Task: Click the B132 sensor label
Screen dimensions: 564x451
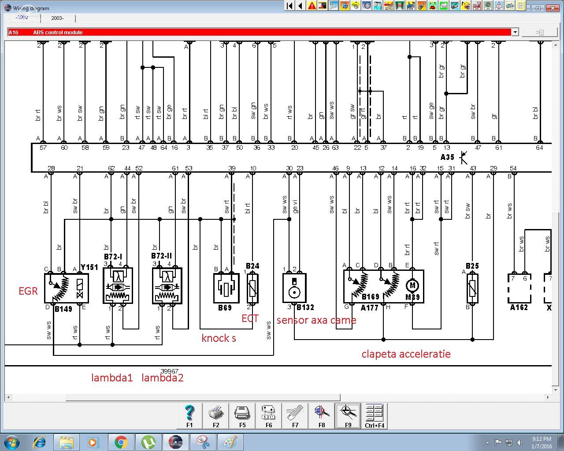Action: (305, 307)
